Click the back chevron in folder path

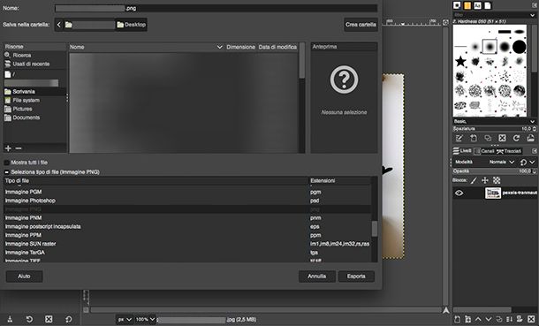tap(59, 25)
